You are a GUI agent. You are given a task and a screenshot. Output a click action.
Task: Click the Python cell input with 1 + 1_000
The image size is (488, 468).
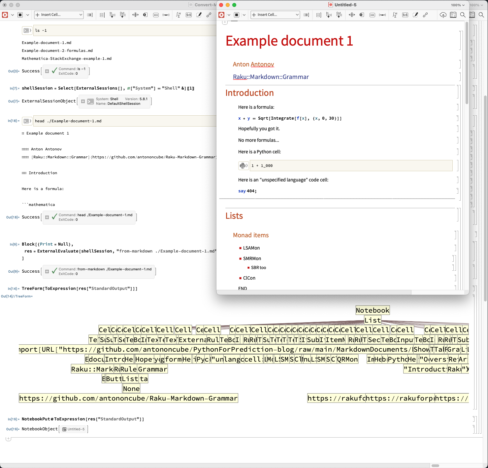coord(351,166)
